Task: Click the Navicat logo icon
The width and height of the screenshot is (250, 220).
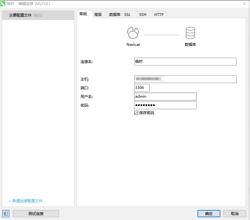Action: 133,33
